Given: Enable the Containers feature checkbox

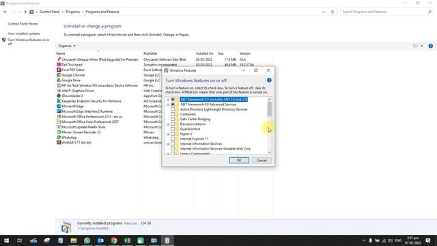Looking at the screenshot, I should (x=173, y=114).
